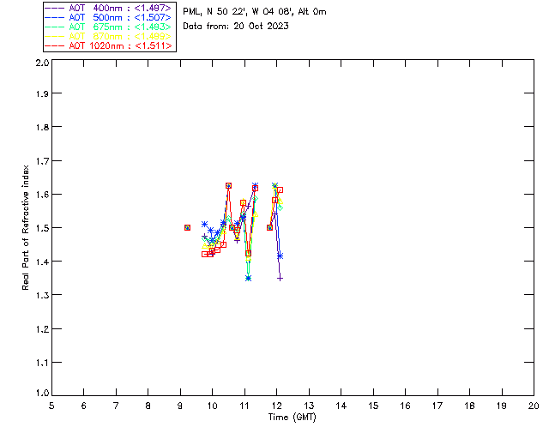Viewport: 549px width, 439px height.
Task: Click the purple dashed line swatch in legend
Action: coord(55,8)
